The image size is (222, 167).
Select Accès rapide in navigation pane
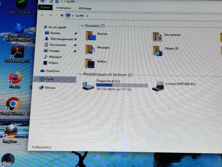57,27
